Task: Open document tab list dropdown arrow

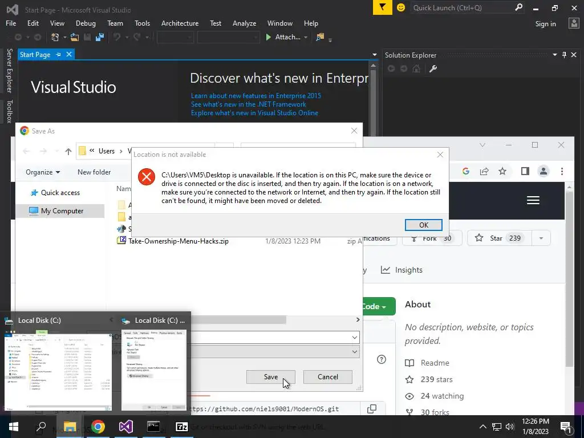Action: click(374, 55)
